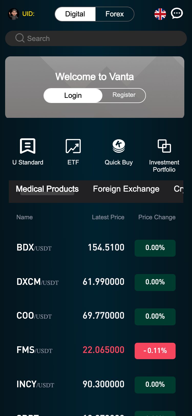Open the UK flag language selector
Image resolution: width=192 pixels, height=416 pixels.
(x=160, y=14)
